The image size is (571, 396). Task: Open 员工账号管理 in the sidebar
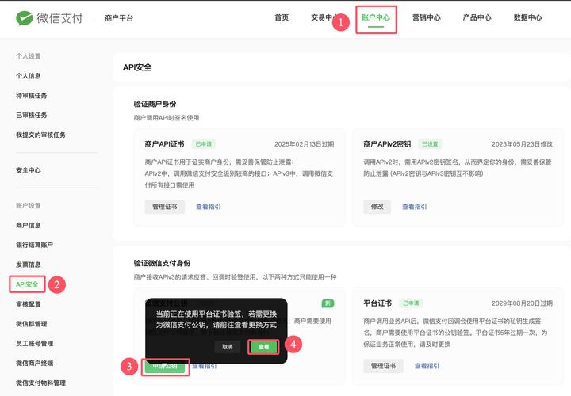(x=35, y=344)
